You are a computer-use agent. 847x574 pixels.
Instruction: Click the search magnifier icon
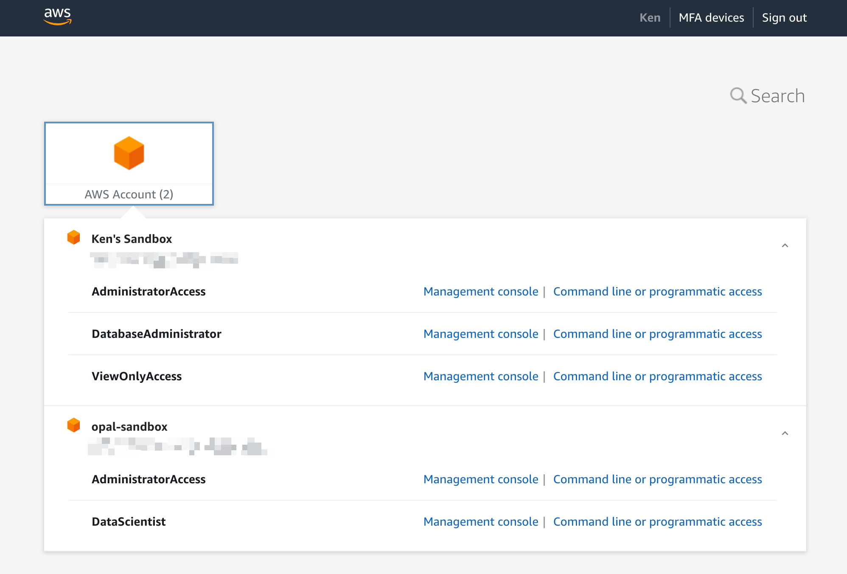pyautogui.click(x=738, y=95)
